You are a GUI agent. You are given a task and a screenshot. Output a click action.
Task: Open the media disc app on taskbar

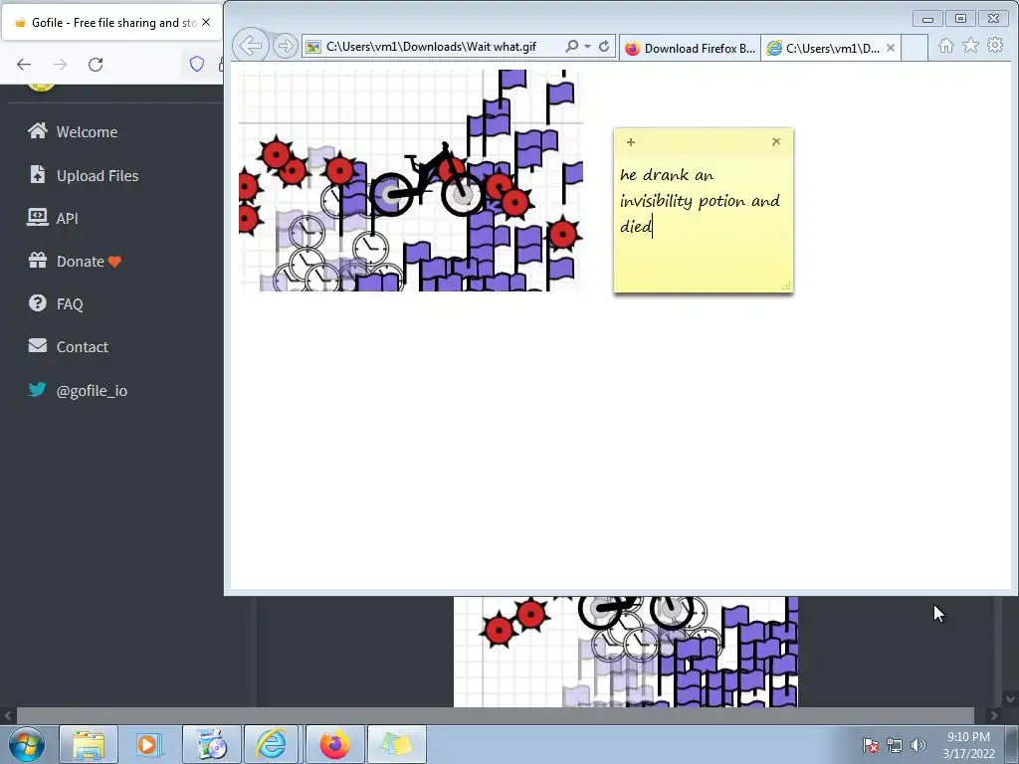tap(211, 744)
